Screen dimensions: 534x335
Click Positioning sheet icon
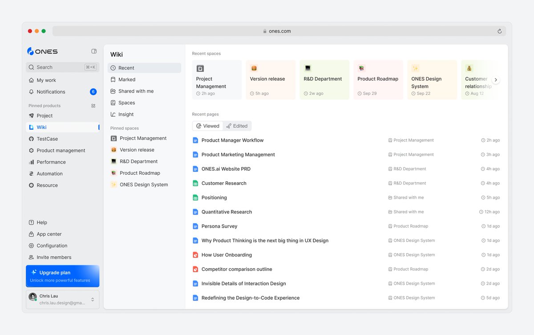coord(195,197)
